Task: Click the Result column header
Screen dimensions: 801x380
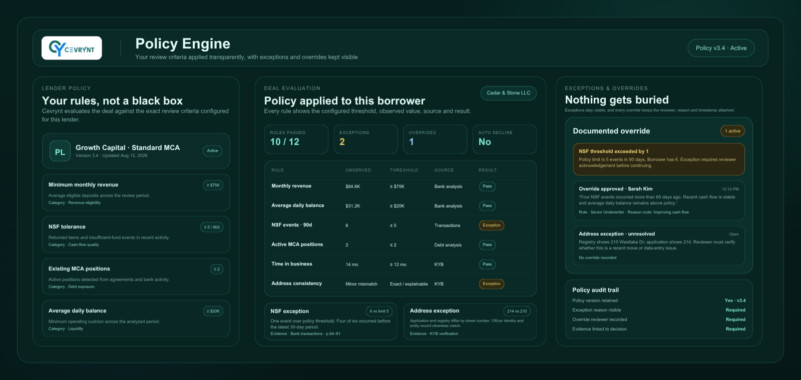Action: (488, 170)
